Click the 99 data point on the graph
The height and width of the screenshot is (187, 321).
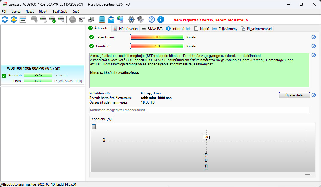pos(206,140)
